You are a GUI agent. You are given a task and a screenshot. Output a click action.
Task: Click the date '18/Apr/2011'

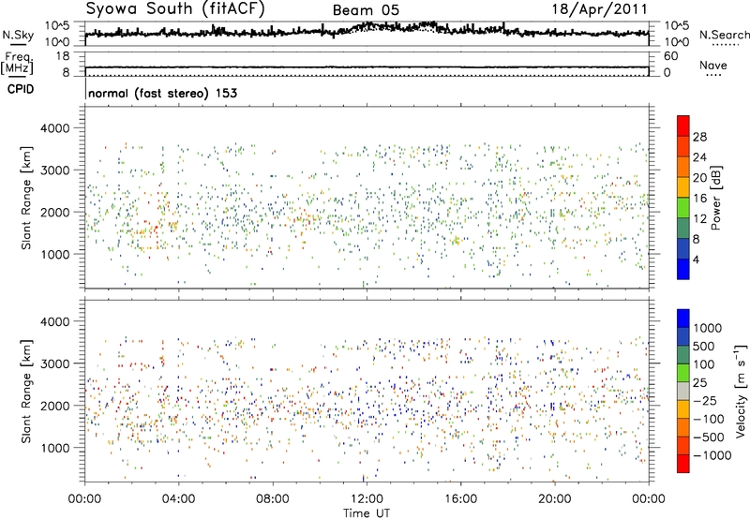coord(600,9)
